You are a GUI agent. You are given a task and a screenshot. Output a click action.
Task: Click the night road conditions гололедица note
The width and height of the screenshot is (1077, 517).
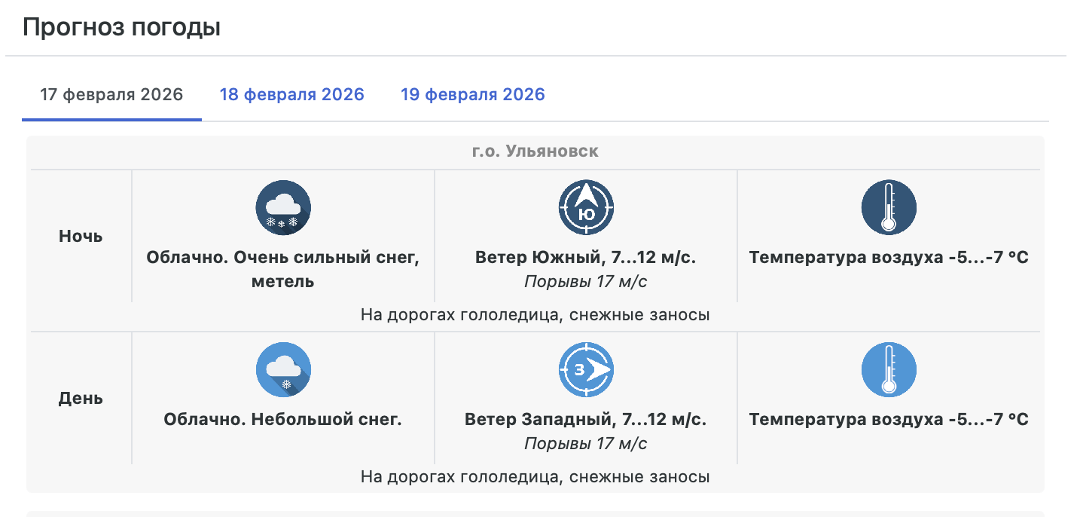click(x=535, y=314)
